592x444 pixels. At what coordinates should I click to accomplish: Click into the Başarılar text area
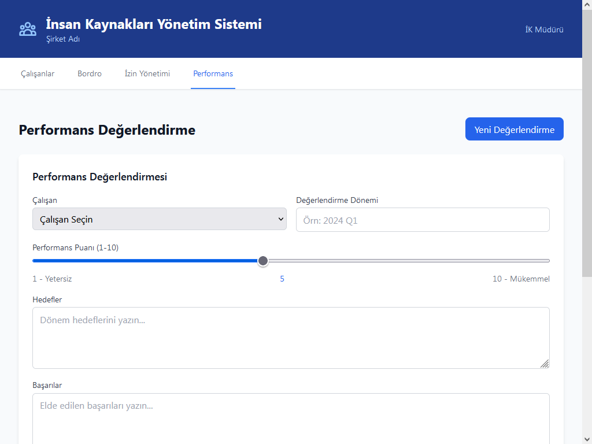(291, 418)
